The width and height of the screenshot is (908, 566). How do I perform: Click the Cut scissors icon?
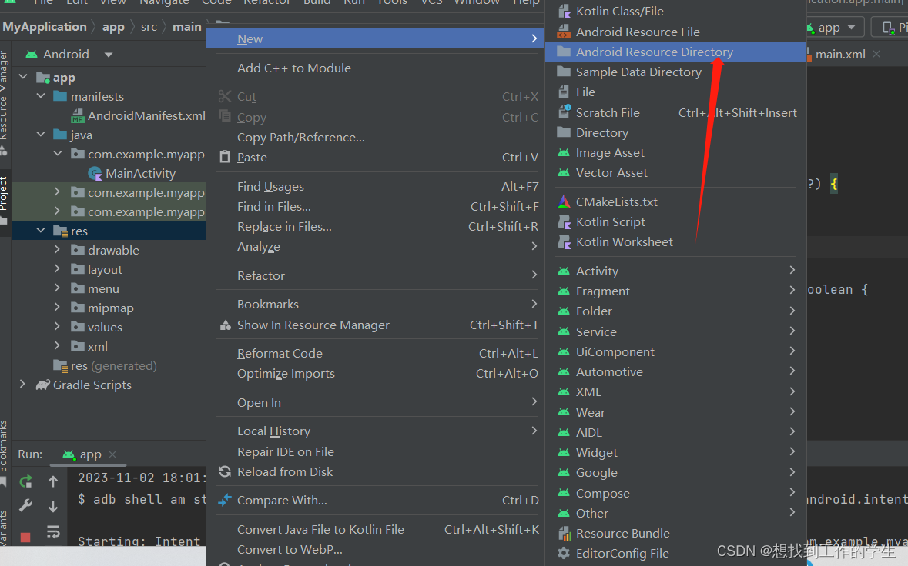[225, 97]
